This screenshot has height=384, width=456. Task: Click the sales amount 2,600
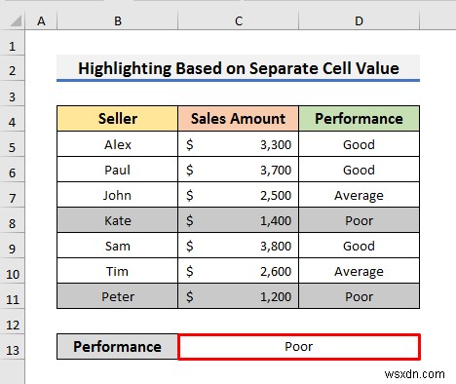point(239,271)
